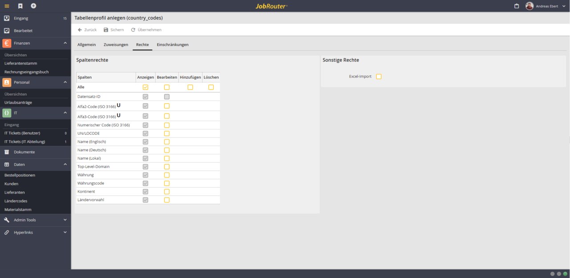This screenshot has height=278, width=570.
Task: Open Bestellpositionen in sidebar
Action: point(20,175)
